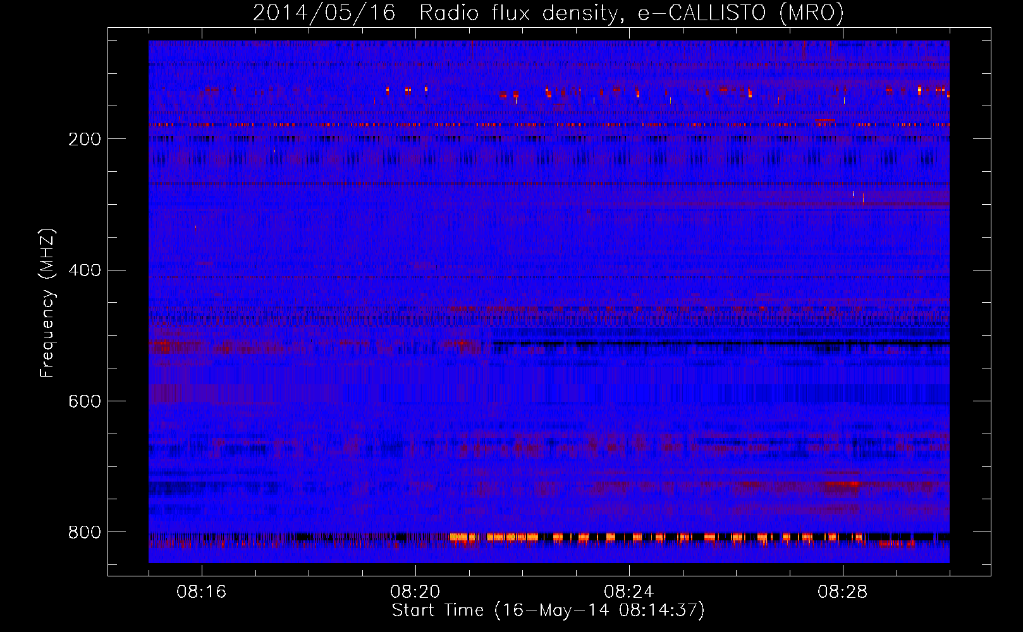Click the 08:16 time tick label

coord(202,592)
